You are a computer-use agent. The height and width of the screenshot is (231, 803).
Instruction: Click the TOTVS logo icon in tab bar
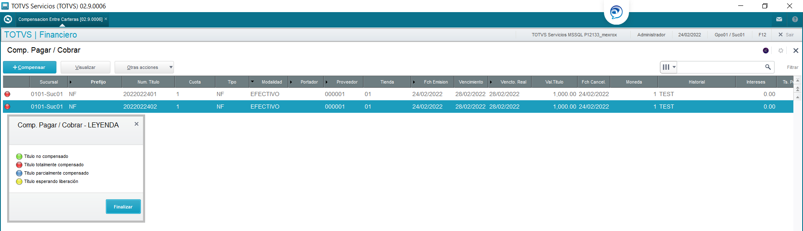[x=8, y=19]
